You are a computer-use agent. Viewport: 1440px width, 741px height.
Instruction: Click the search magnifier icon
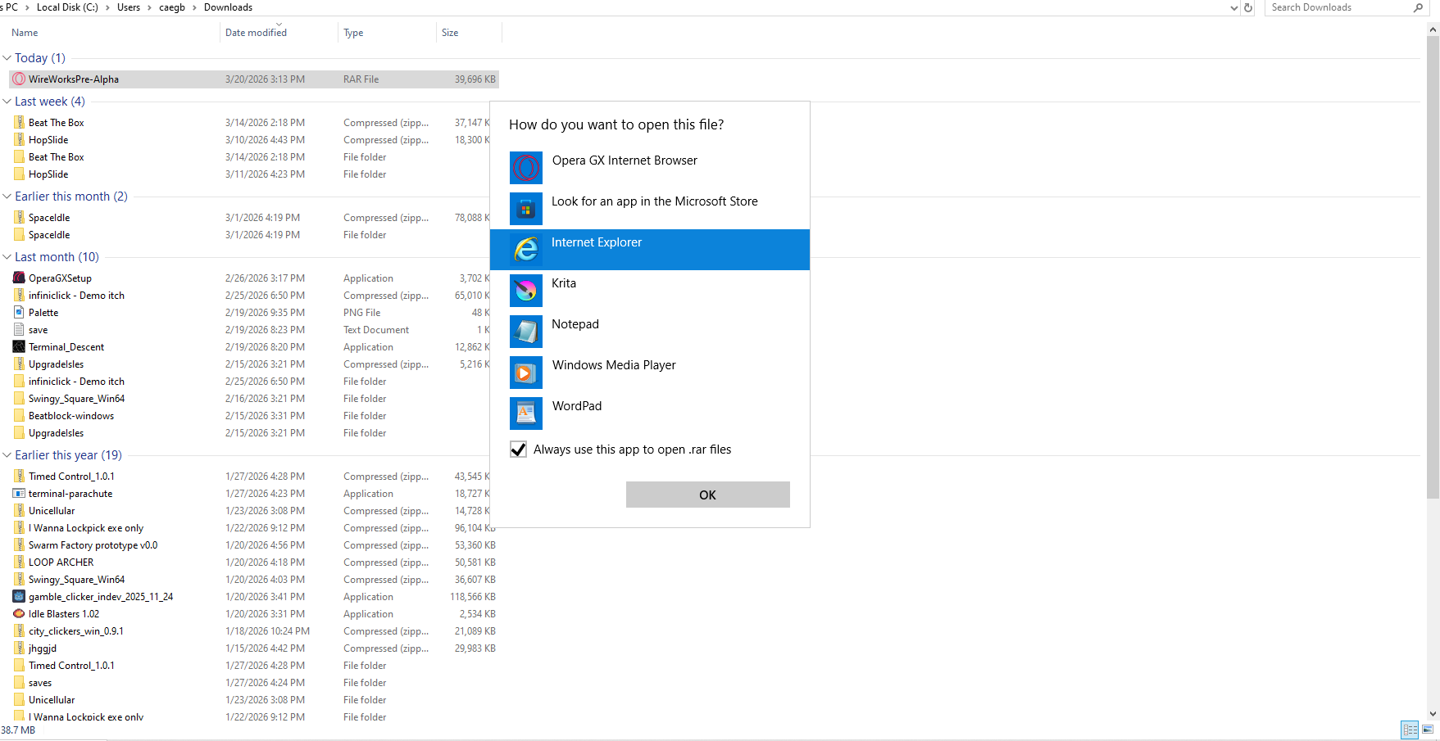pyautogui.click(x=1418, y=7)
